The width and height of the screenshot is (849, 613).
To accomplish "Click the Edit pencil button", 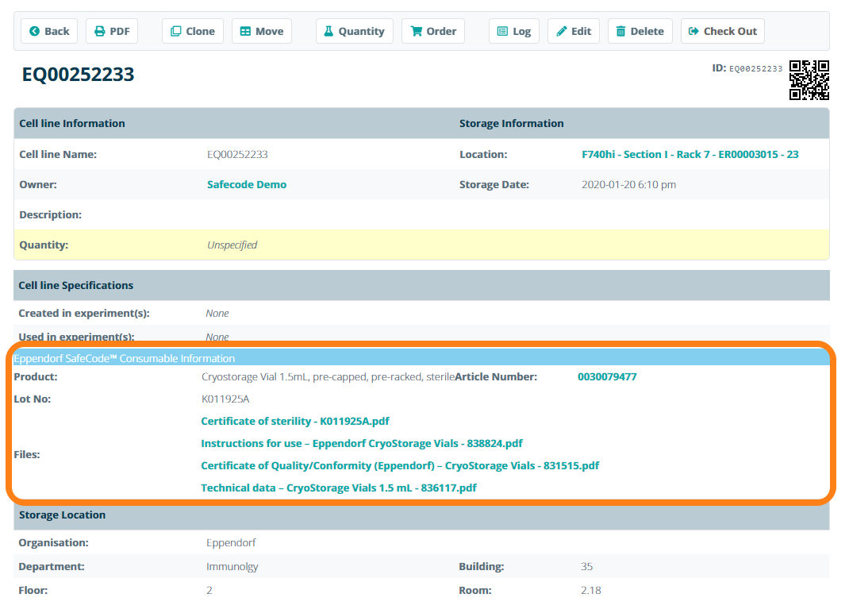I will tap(574, 31).
